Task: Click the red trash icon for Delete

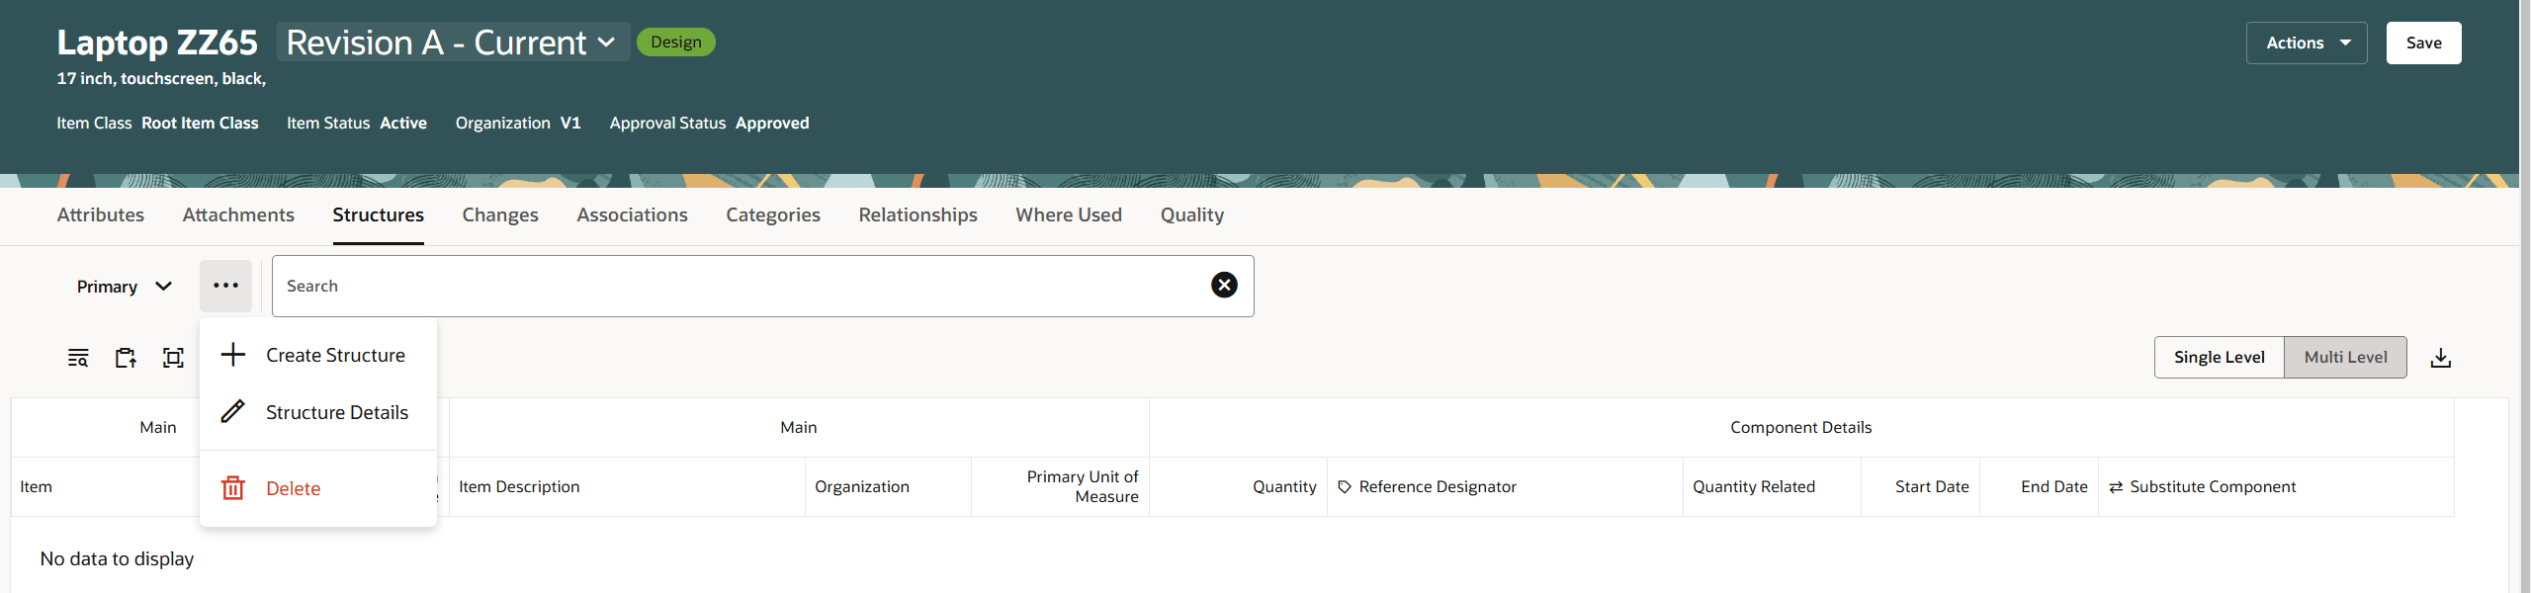Action: click(x=233, y=488)
